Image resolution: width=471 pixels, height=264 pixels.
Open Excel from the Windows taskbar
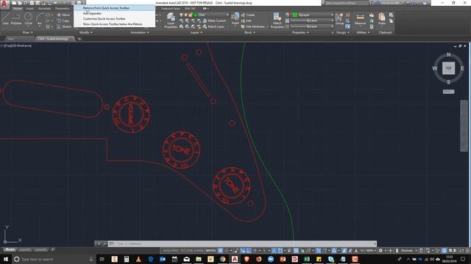(307, 259)
